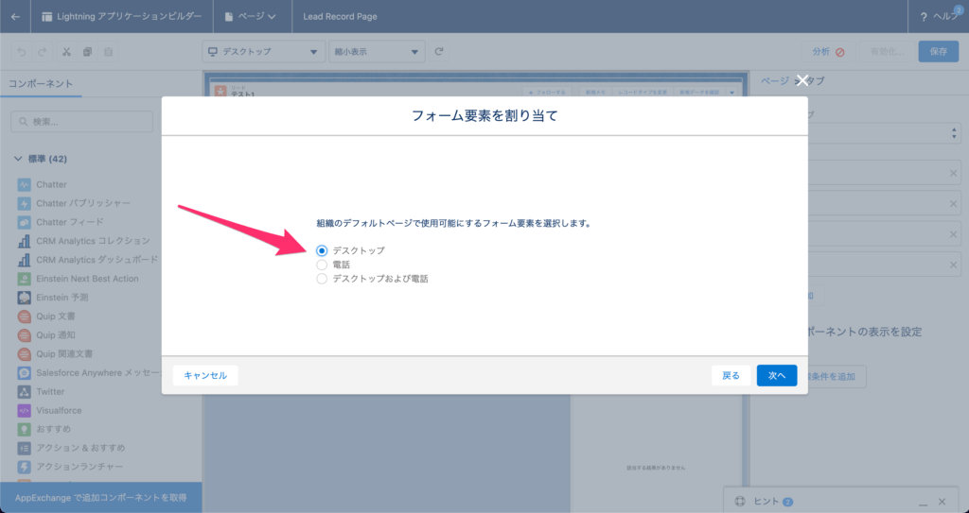Click the redo icon in the toolbar
Image resolution: width=969 pixels, height=513 pixels.
point(43,52)
